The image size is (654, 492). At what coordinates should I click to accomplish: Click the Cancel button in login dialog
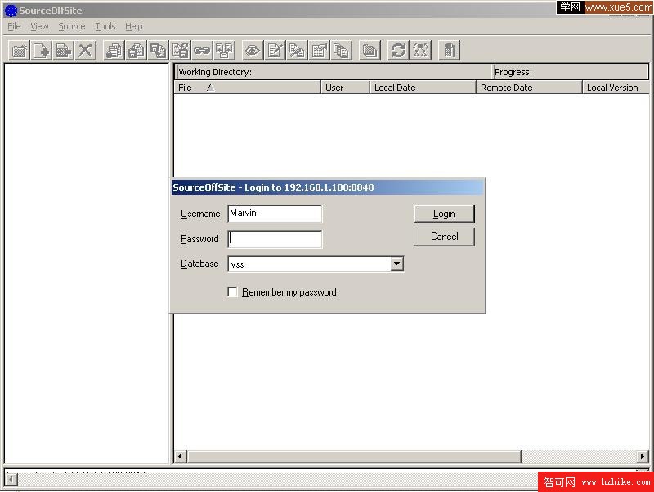(x=444, y=237)
